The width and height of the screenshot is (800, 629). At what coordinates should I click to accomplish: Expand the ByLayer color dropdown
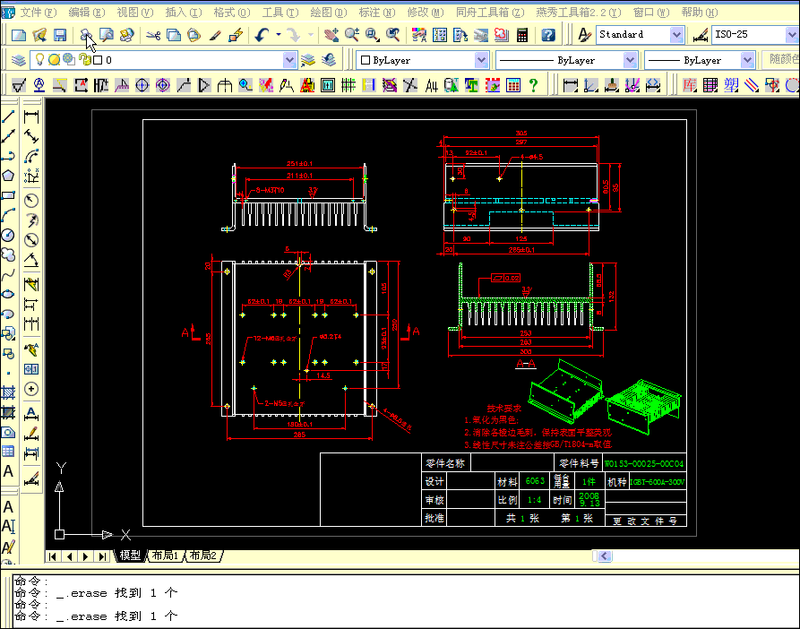(481, 60)
